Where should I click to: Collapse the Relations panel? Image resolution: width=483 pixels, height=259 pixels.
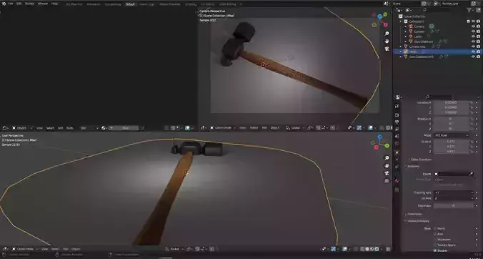click(x=413, y=167)
